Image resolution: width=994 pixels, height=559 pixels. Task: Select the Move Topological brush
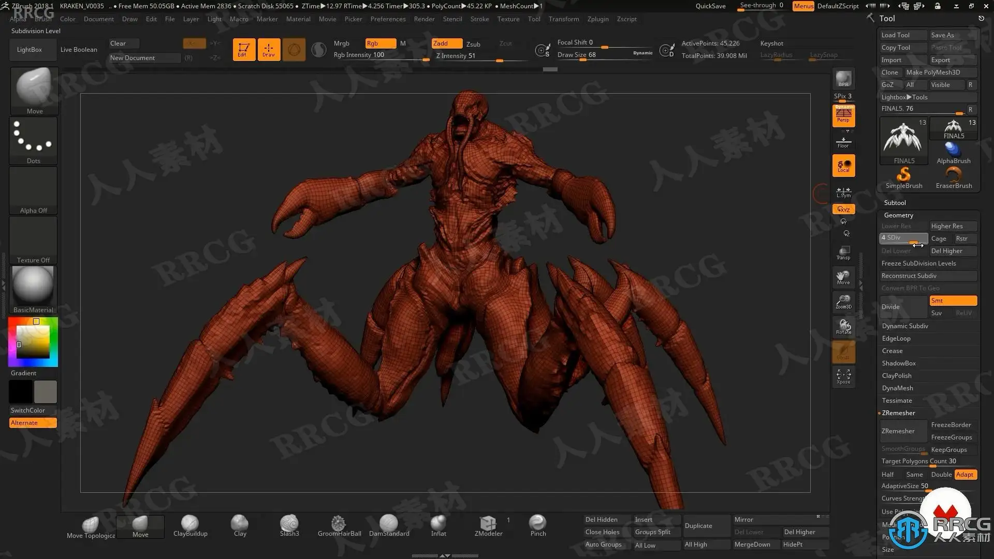[91, 527]
